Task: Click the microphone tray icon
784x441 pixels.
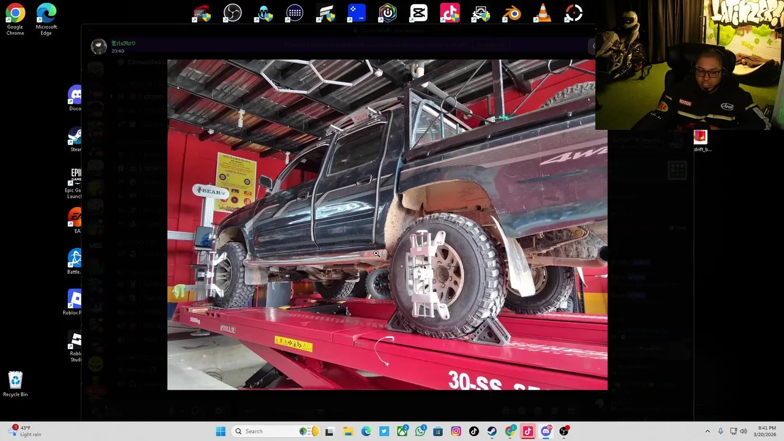Action: 720,431
